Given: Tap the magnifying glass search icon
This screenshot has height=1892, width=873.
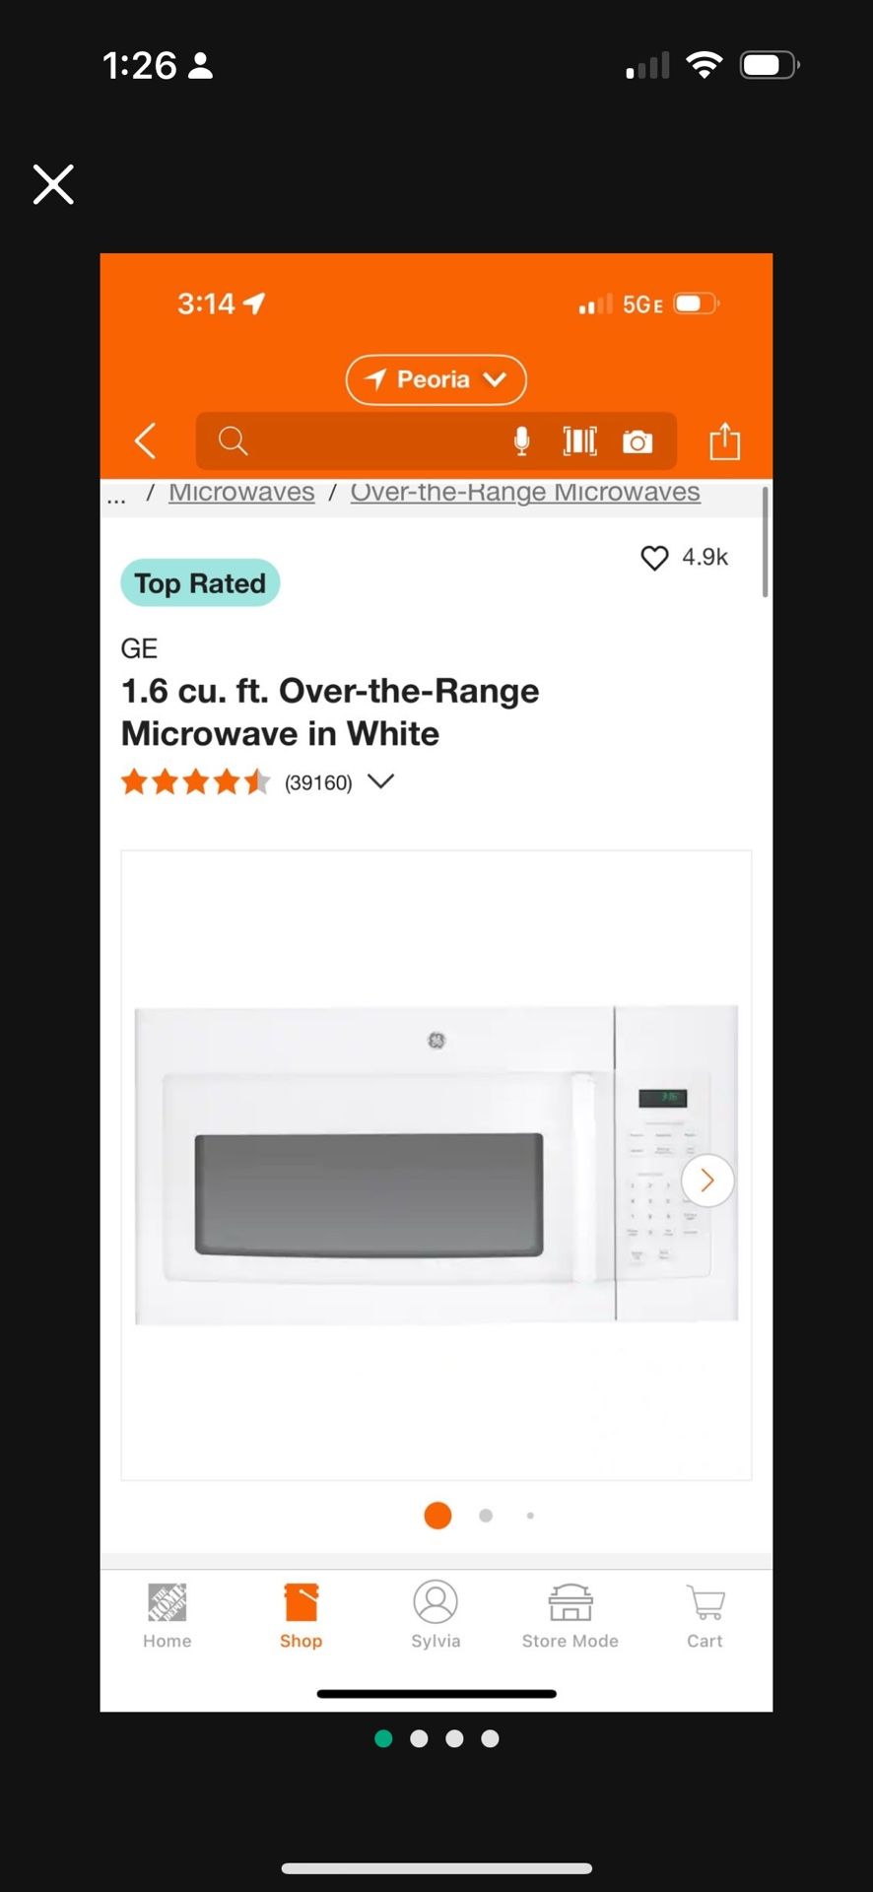Looking at the screenshot, I should click(233, 440).
